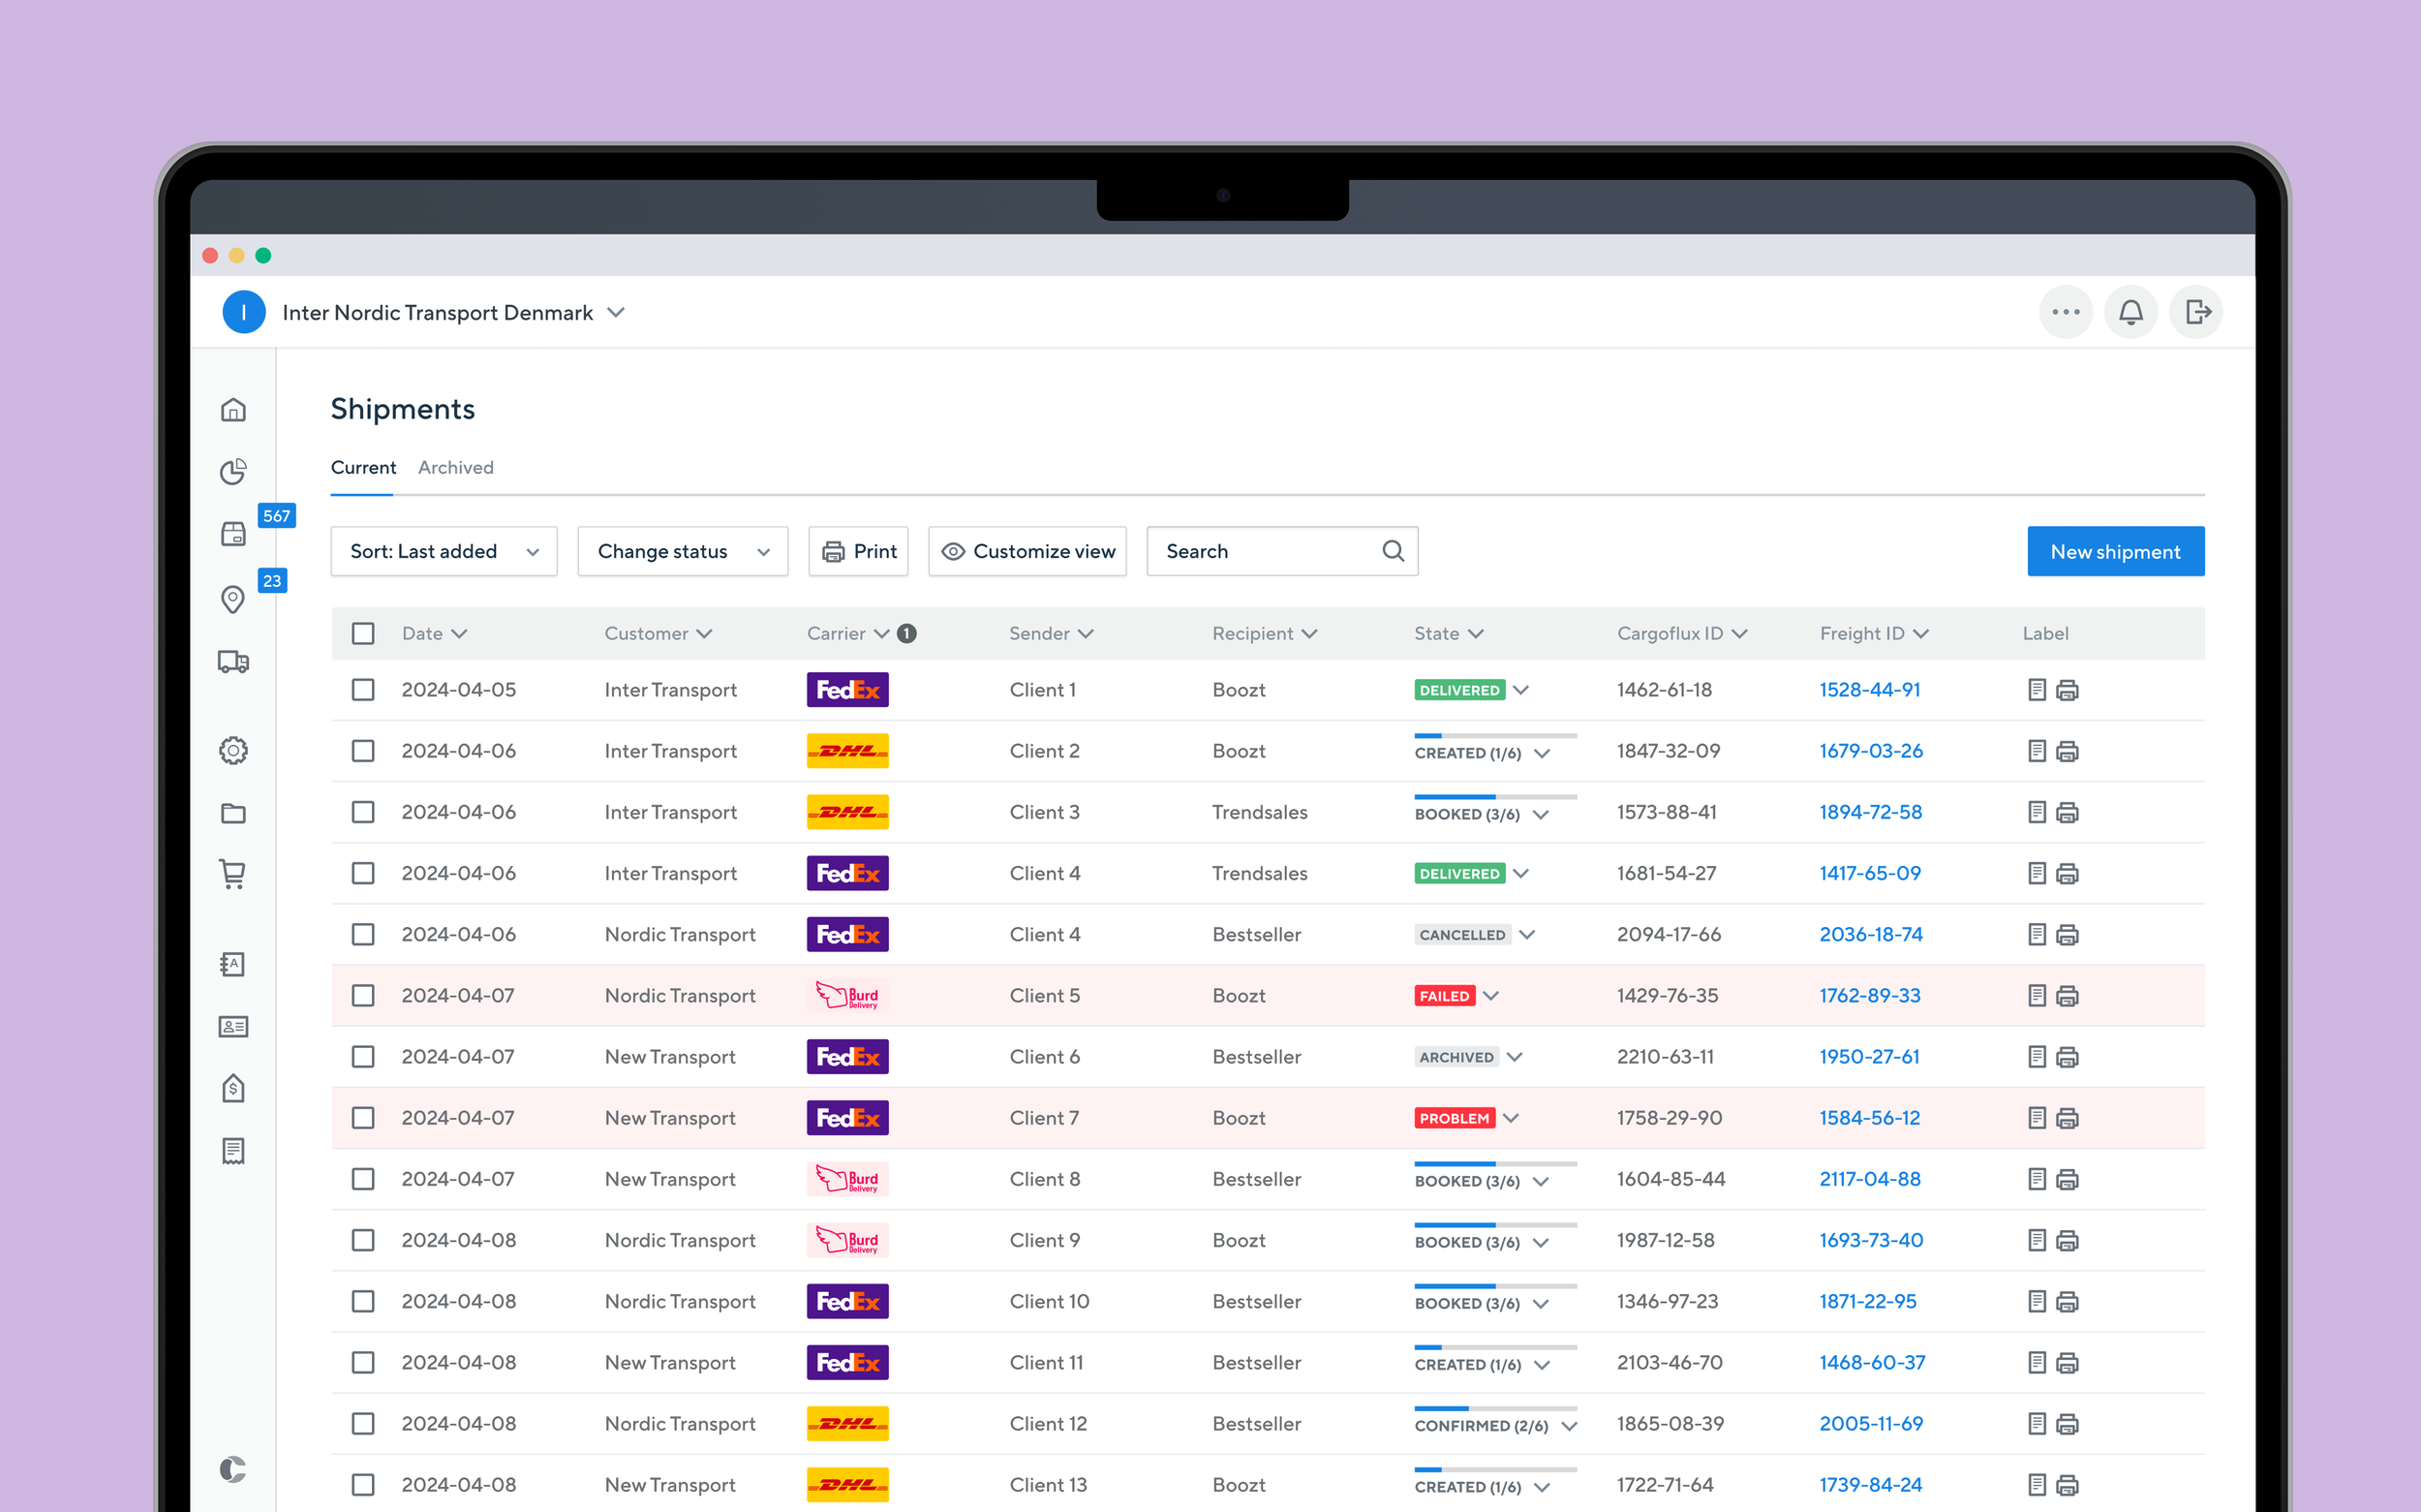Screen dimensions: 2421x1512
Task: Open the delivery truck sidebar icon
Action: click(x=233, y=661)
